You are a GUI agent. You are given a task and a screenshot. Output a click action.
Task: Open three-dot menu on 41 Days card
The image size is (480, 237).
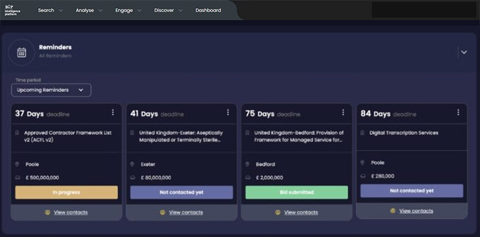click(227, 113)
